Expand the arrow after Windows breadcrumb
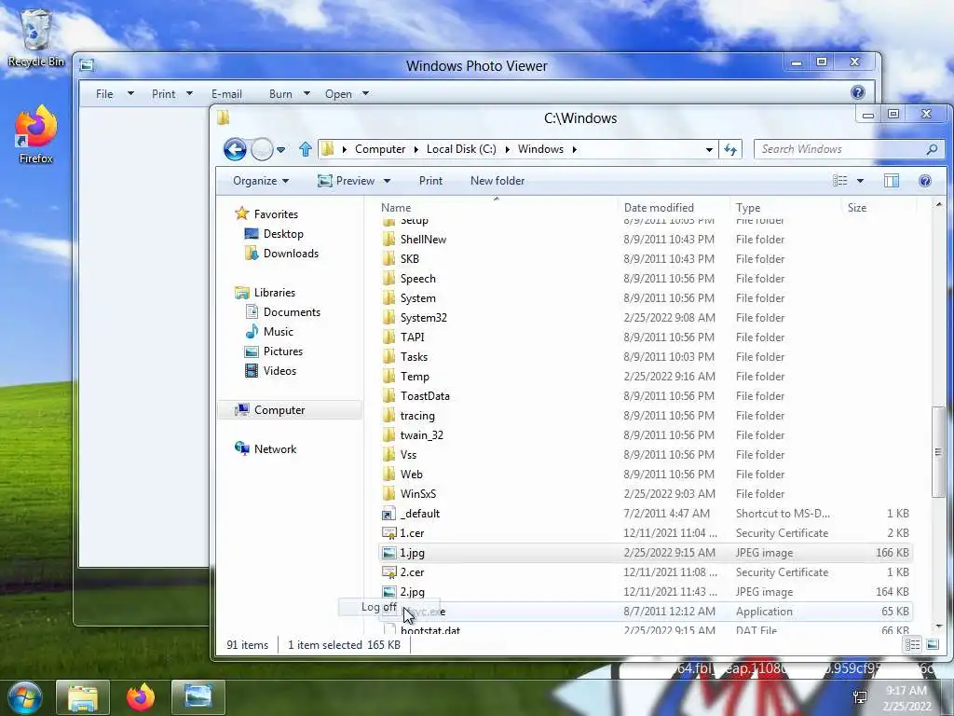Viewport: 954px width, 716px height. (x=574, y=149)
